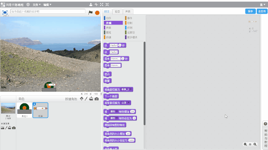
Task: Open the 编辑 menu
Action: 47,5
